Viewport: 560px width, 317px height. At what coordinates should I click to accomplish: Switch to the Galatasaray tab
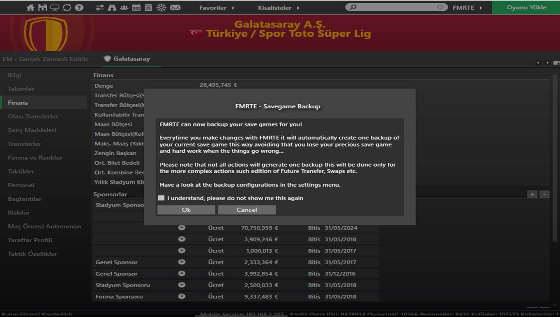click(x=131, y=59)
